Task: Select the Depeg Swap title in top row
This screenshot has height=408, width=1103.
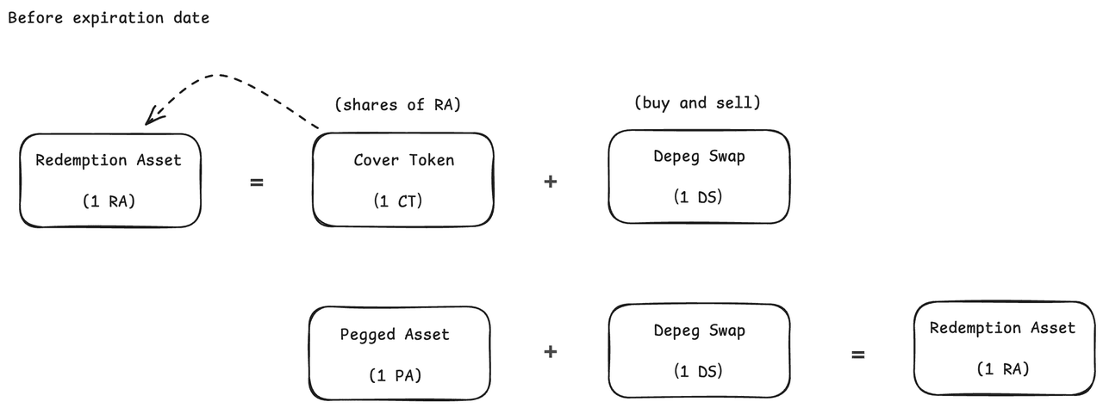Action: (699, 157)
